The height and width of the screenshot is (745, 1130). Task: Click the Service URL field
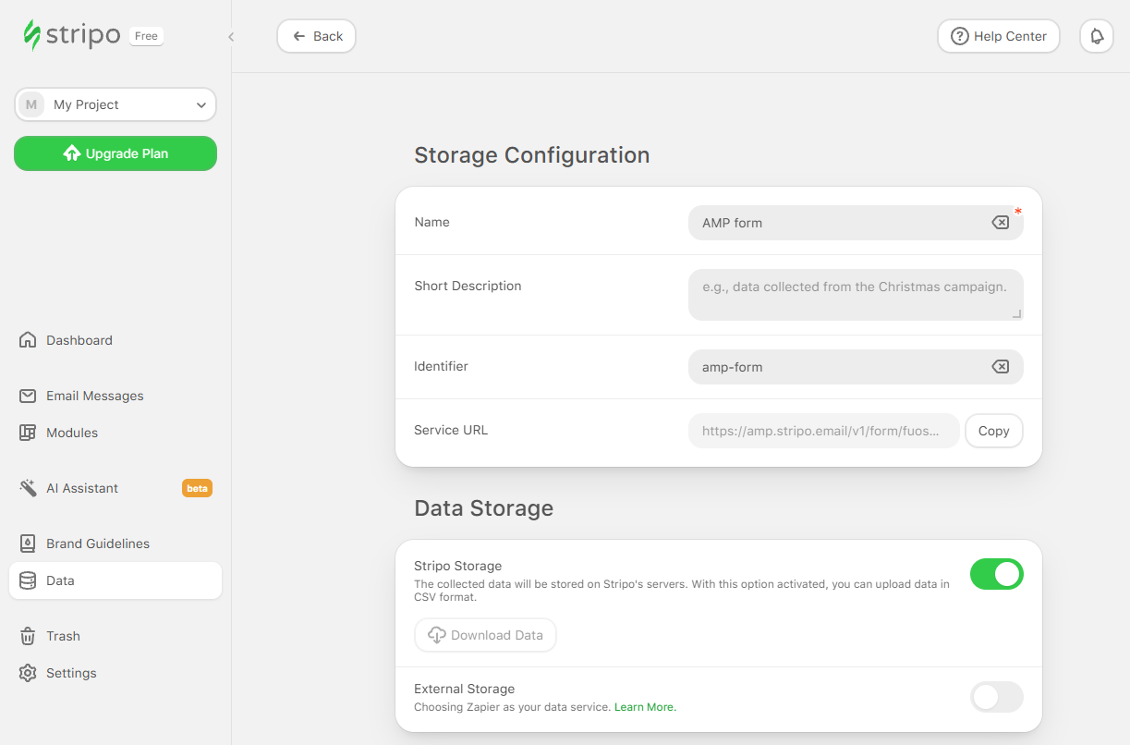click(824, 431)
